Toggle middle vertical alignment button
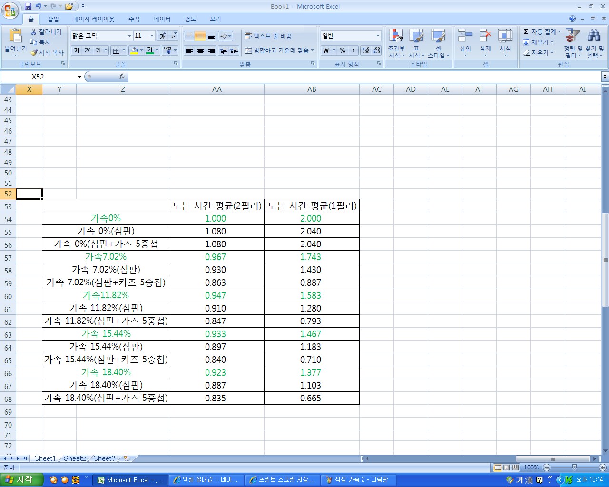Viewport: 609px width, 487px height. 200,36
